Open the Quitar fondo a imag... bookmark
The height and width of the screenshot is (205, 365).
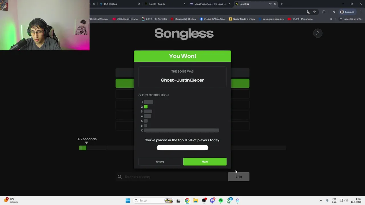(242, 19)
